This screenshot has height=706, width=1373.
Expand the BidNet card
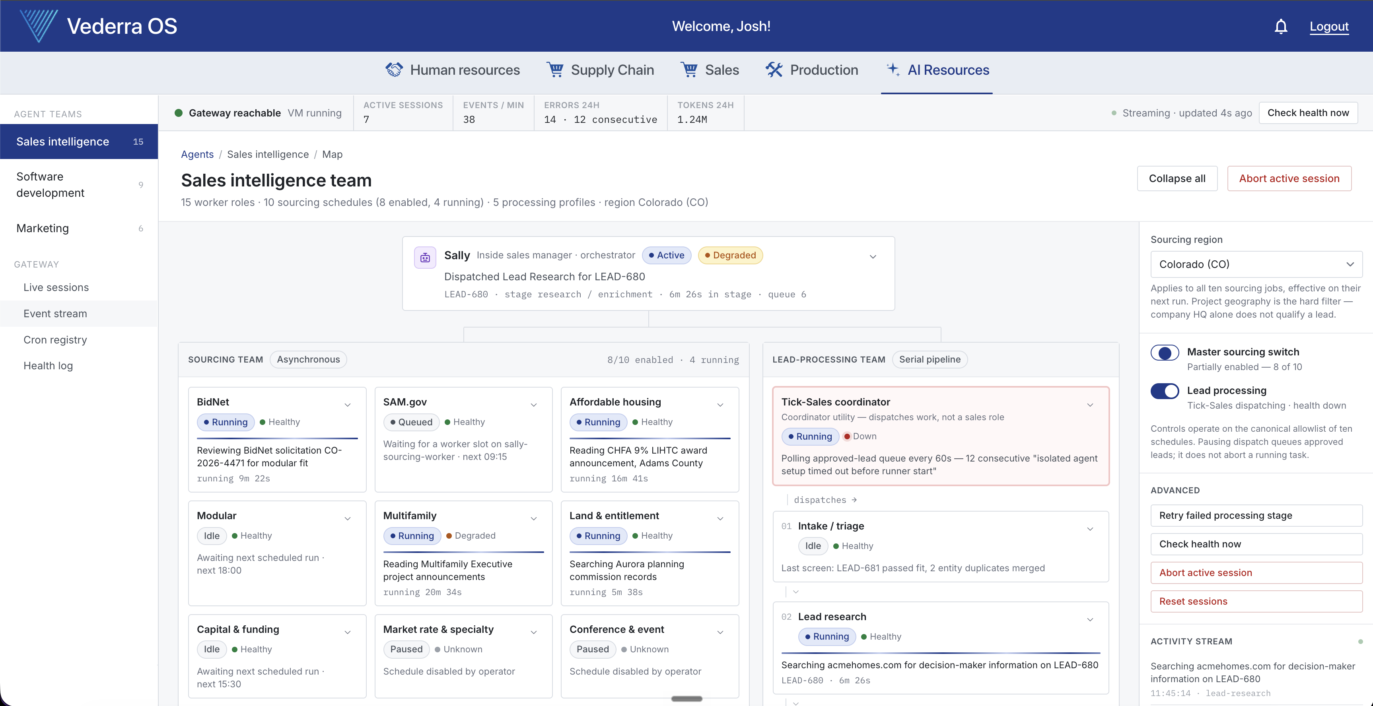tap(348, 405)
